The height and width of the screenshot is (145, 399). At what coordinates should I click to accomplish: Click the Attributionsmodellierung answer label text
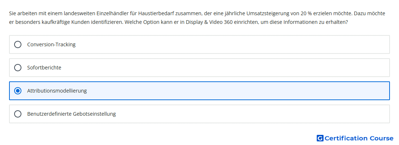point(57,91)
